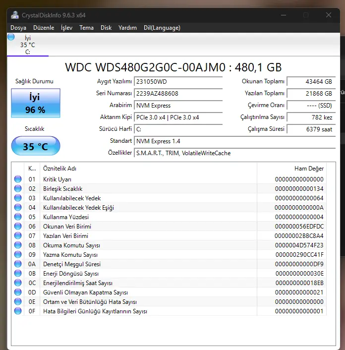Screen dimensions: 345x350
Task: Select the Denetçi Meşgul Süresi attribute name
Action: [x=72, y=264]
